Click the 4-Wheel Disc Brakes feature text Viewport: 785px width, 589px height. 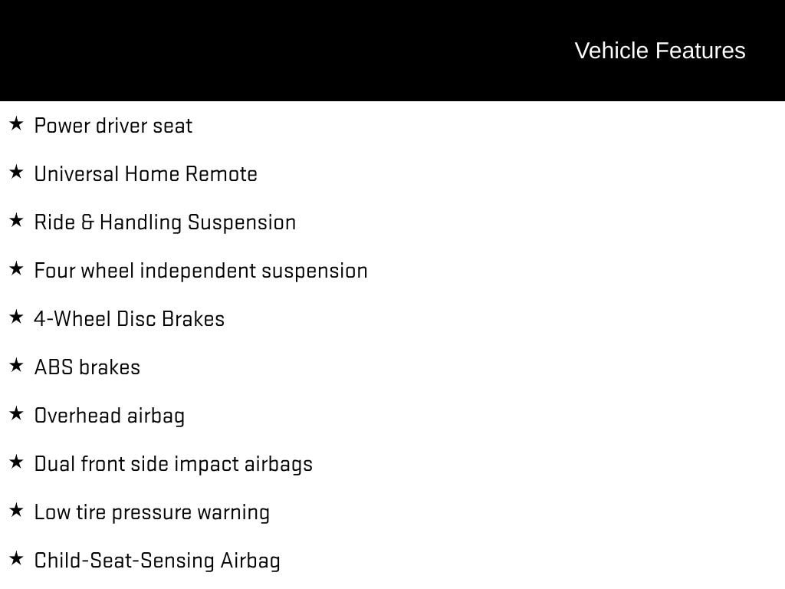tap(130, 319)
